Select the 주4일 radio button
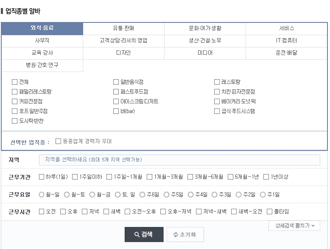The width and height of the screenshot is (330, 249). click(191, 195)
